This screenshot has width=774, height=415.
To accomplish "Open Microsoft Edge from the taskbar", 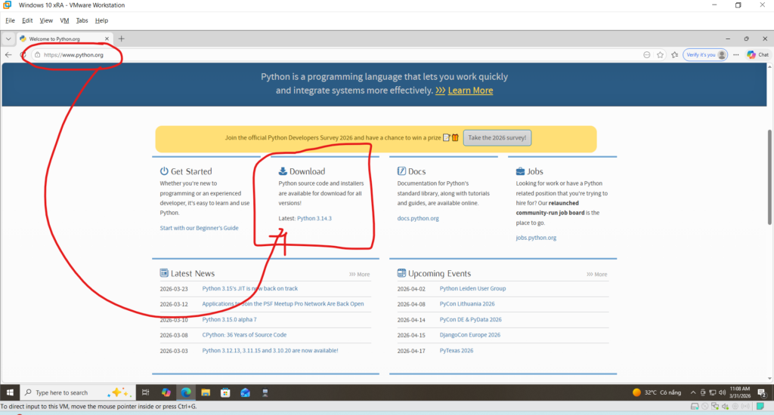I will [x=186, y=392].
